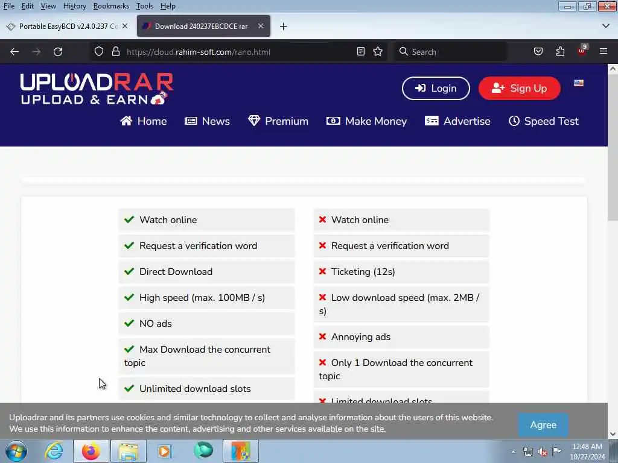Open the Pocket save icon
The width and height of the screenshot is (618, 463).
pyautogui.click(x=538, y=52)
